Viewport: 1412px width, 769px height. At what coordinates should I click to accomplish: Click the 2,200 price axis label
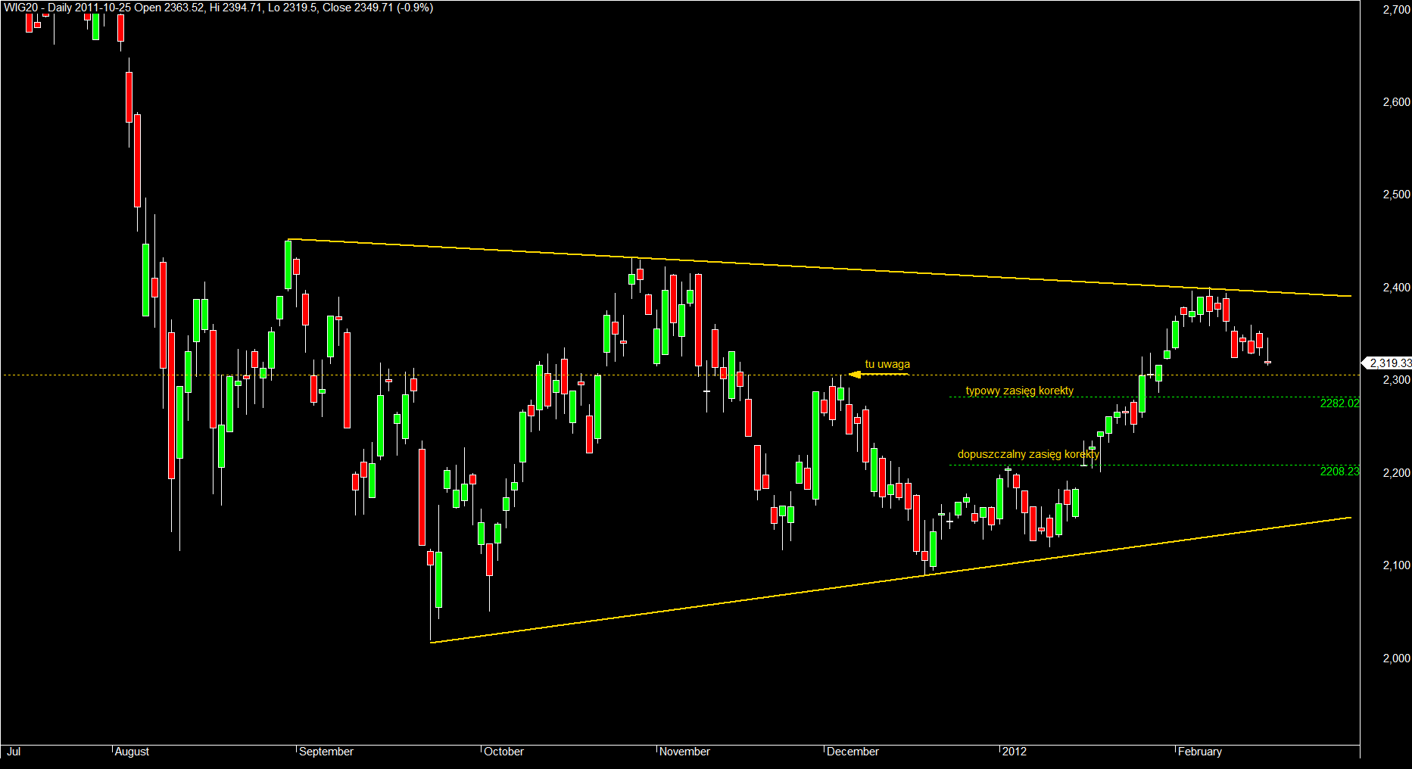coord(1396,473)
